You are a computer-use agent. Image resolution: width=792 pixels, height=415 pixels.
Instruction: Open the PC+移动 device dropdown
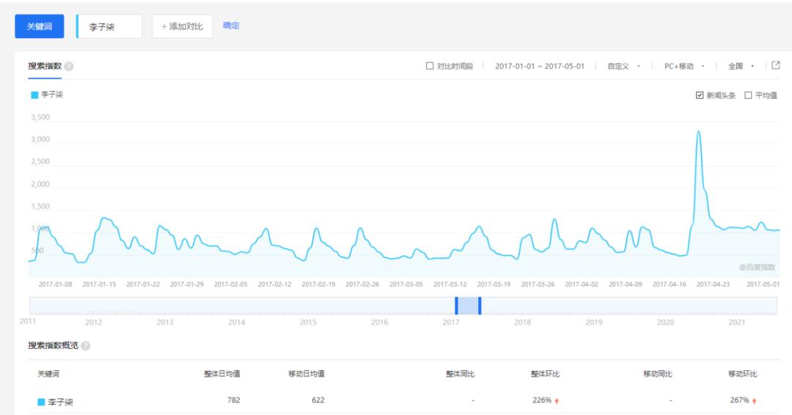tap(684, 66)
